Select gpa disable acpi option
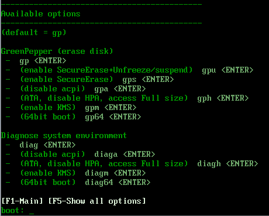Screen dimensions: 269x216 coord(83,89)
